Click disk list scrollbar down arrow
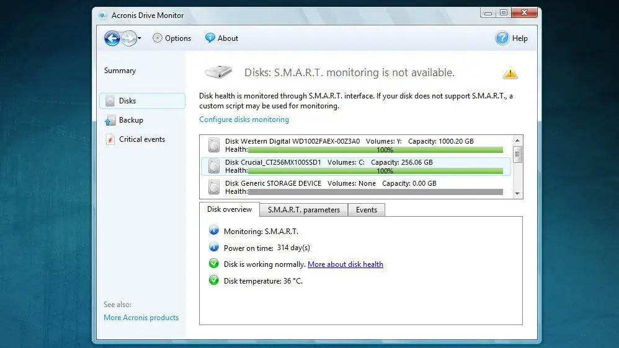The height and width of the screenshot is (348, 619). [517, 194]
